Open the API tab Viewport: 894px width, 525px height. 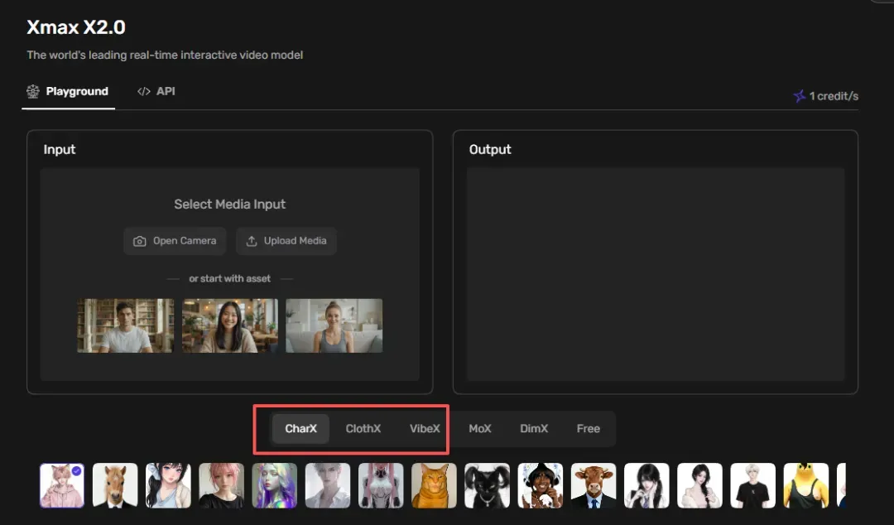pyautogui.click(x=156, y=91)
